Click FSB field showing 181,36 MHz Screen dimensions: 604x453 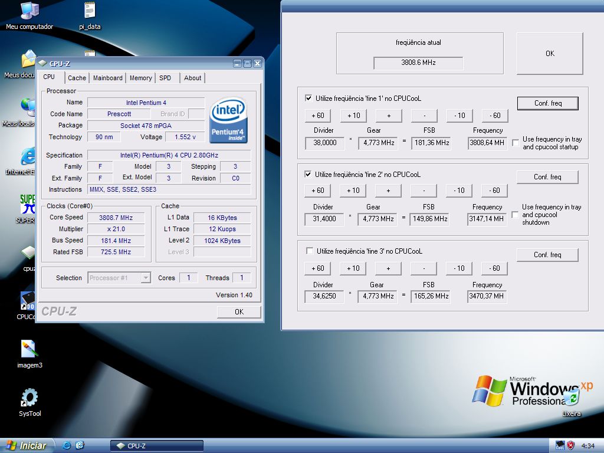click(x=431, y=143)
